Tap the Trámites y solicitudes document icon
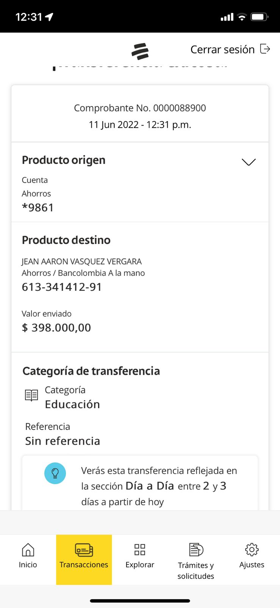280x608 pixels. pyautogui.click(x=196, y=549)
